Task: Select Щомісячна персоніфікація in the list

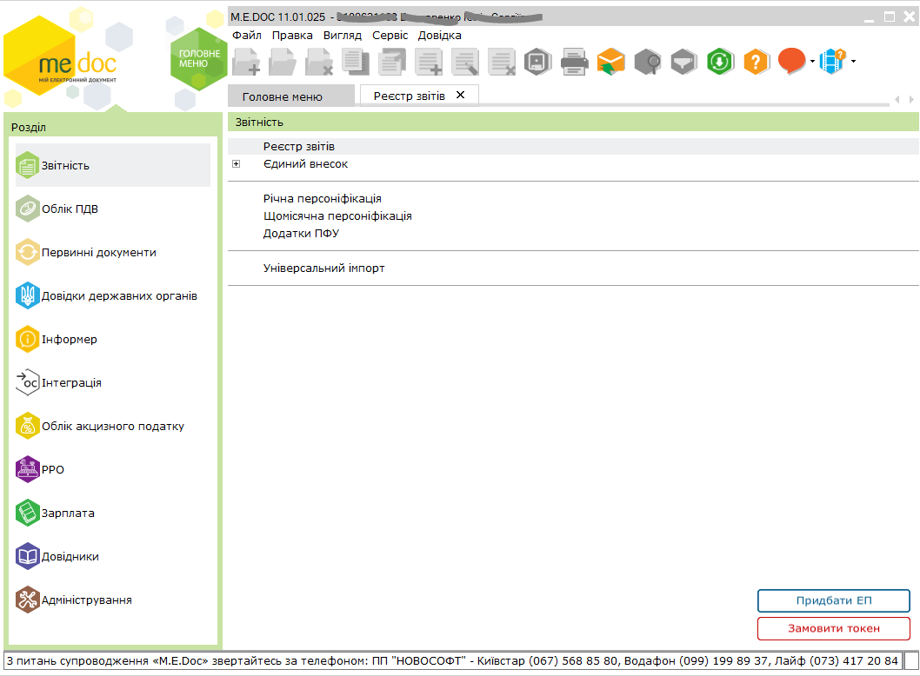Action: 337,216
